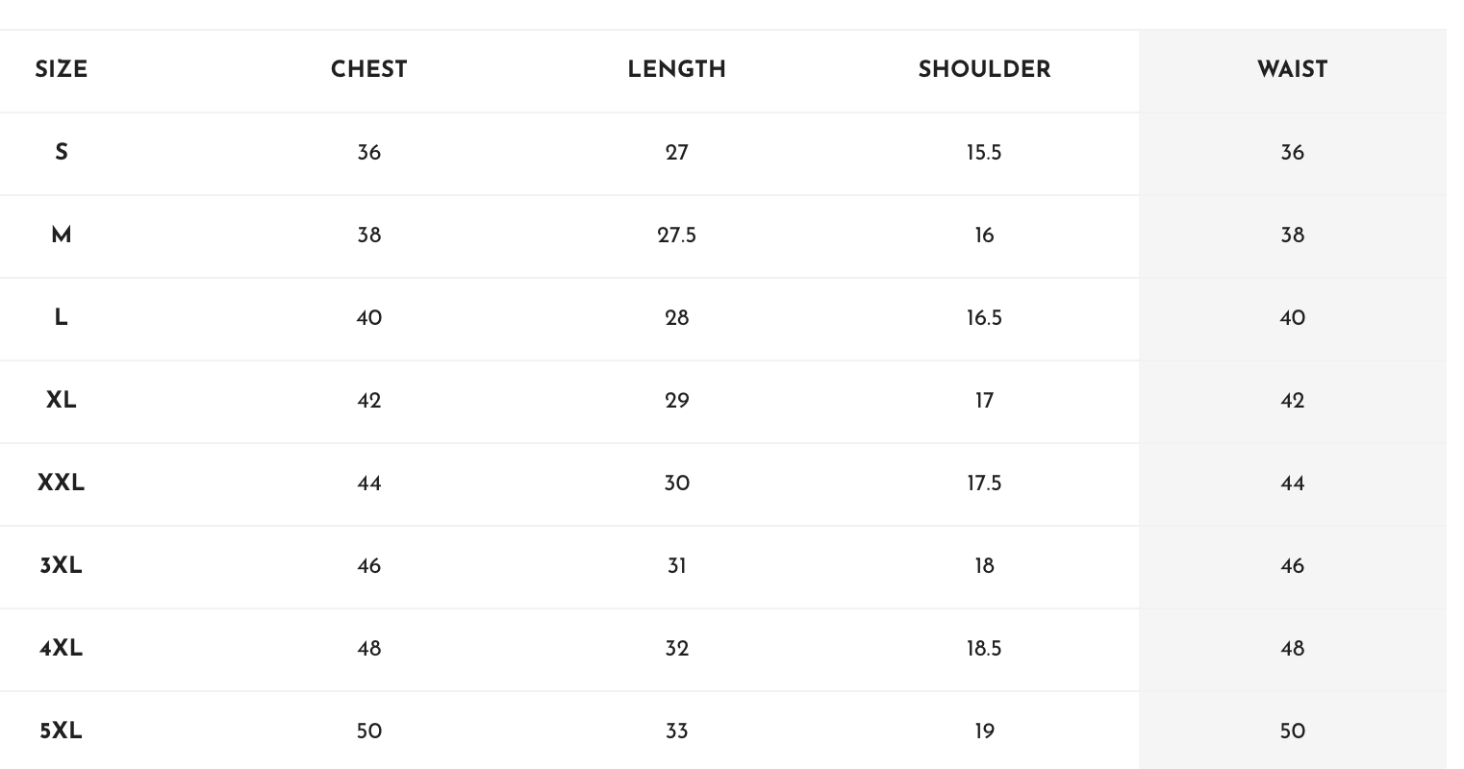Screen dimensions: 1464x769
Task: Click the 17.5 shoulder value for XXL
Action: click(984, 484)
